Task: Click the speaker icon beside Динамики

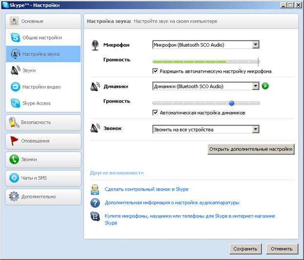Action: point(95,87)
